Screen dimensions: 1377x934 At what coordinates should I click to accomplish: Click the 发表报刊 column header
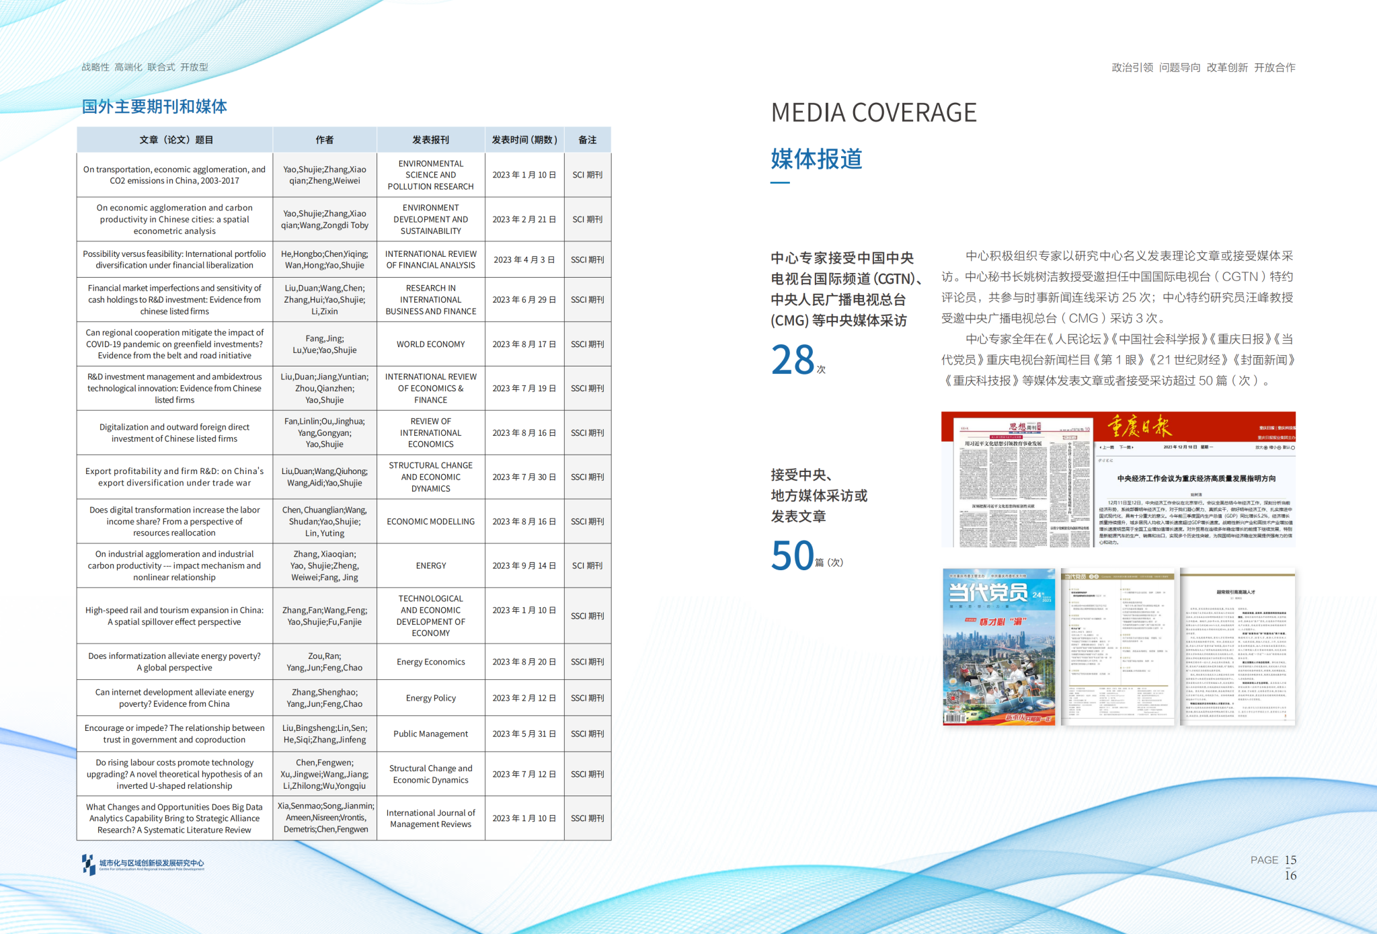click(x=430, y=140)
